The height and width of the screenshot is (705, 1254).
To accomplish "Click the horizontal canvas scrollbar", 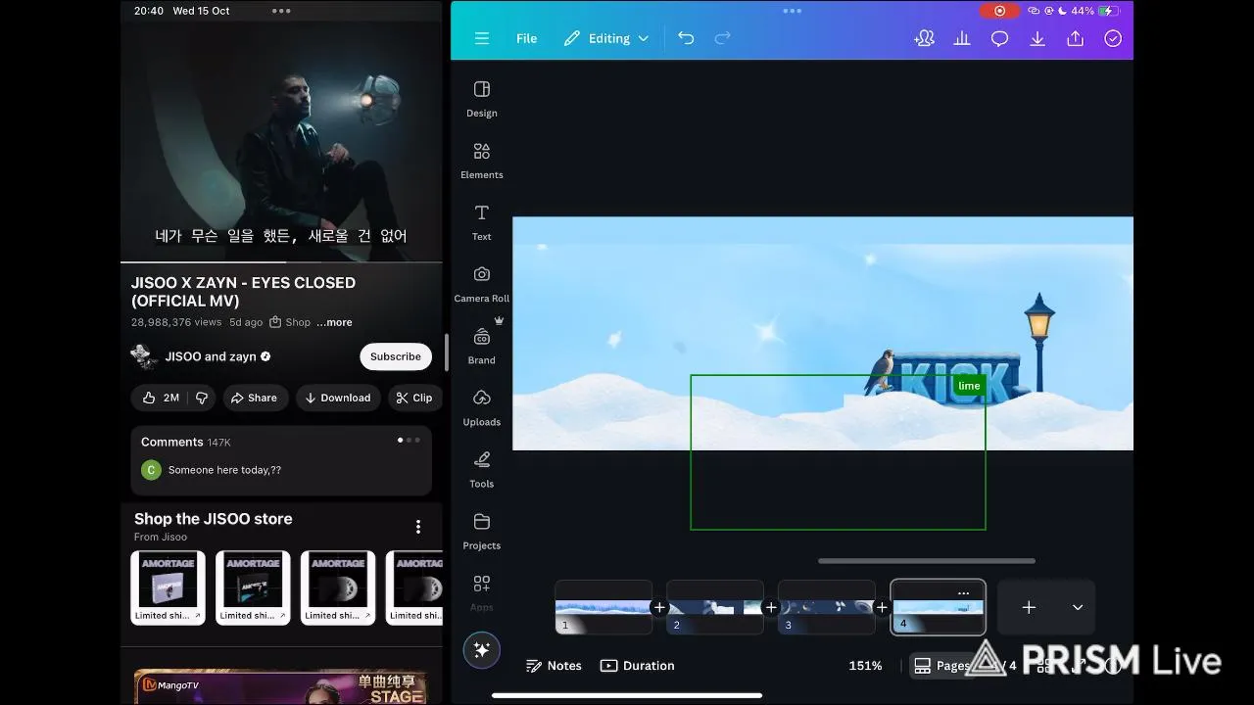I will 927,561.
